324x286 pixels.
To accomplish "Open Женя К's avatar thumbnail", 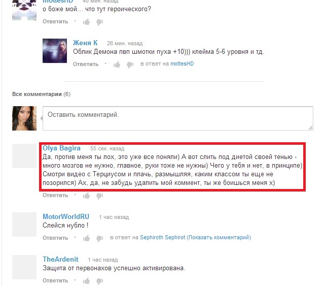I will (x=55, y=51).
